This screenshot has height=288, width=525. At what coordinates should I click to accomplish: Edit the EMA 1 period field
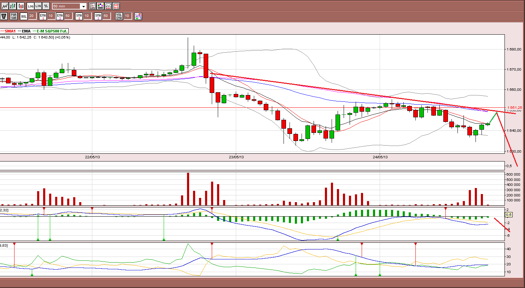[51, 16]
